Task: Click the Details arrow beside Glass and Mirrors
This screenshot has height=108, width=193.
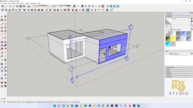Action: 192,29
